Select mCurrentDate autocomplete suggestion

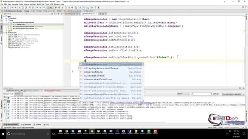click(111, 72)
